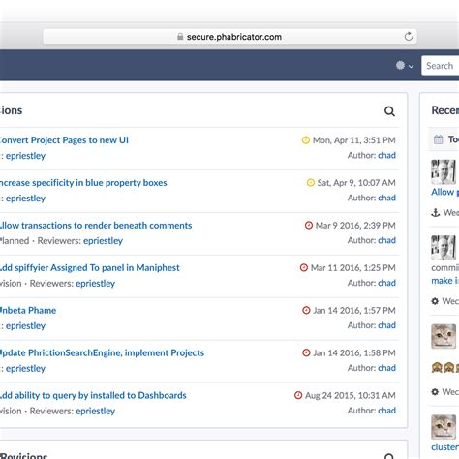This screenshot has width=459, height=459.
Task: Click date text 'Mar 9 2016, 2:39 PM'
Action: (x=355, y=226)
